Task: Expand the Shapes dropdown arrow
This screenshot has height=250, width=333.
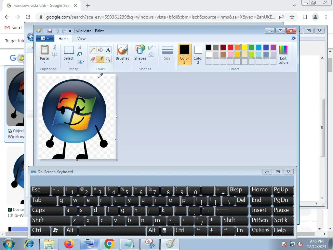Action: pos(140,62)
